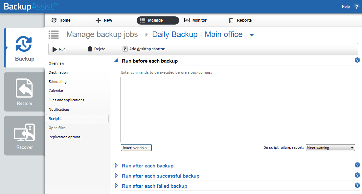Collapse the Run before each backup section
This screenshot has height=194, width=362.
point(116,61)
